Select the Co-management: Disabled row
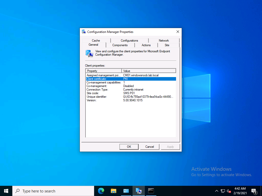Viewport: 262px width, 196px height. click(131, 86)
